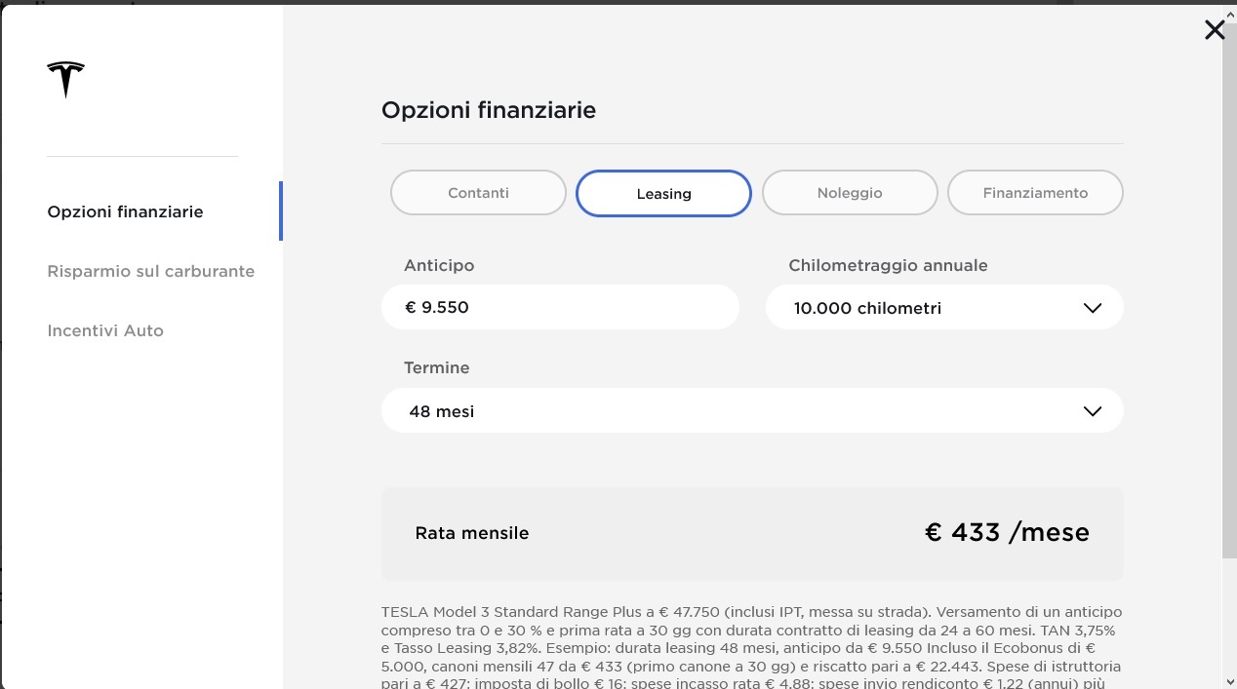The image size is (1237, 689).
Task: Open Risparmio sul carburante section
Action: click(150, 271)
